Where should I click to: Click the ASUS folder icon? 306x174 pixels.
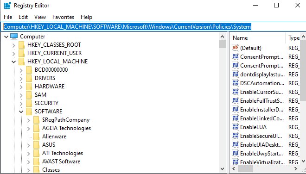pyautogui.click(x=37, y=145)
